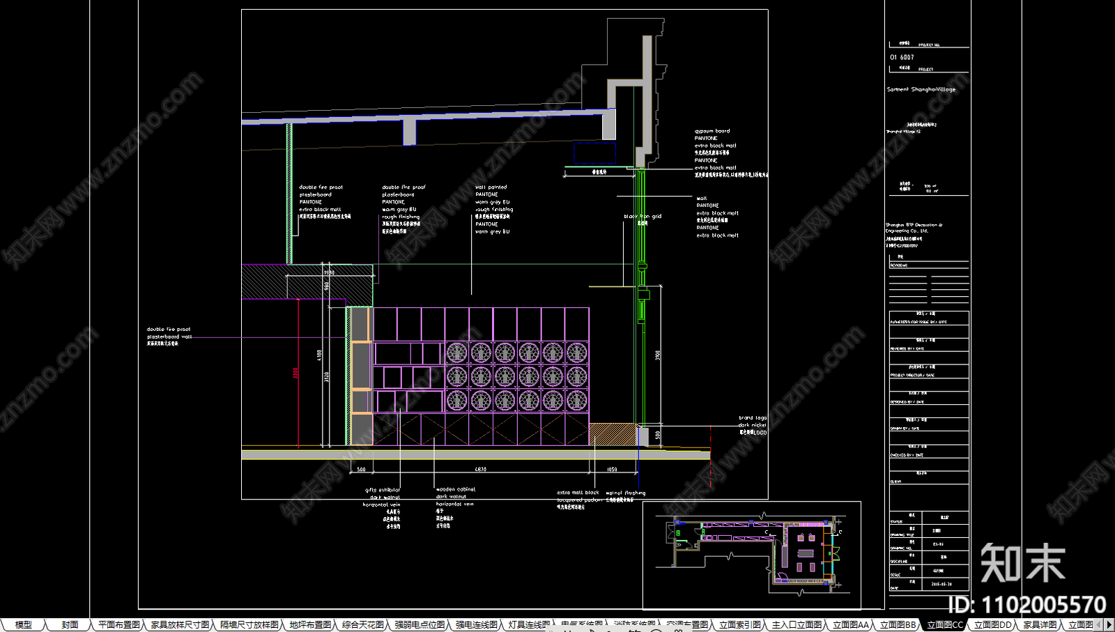Select the 'gypsum board' annotation text
The width and height of the screenshot is (1115, 632).
coord(712,131)
